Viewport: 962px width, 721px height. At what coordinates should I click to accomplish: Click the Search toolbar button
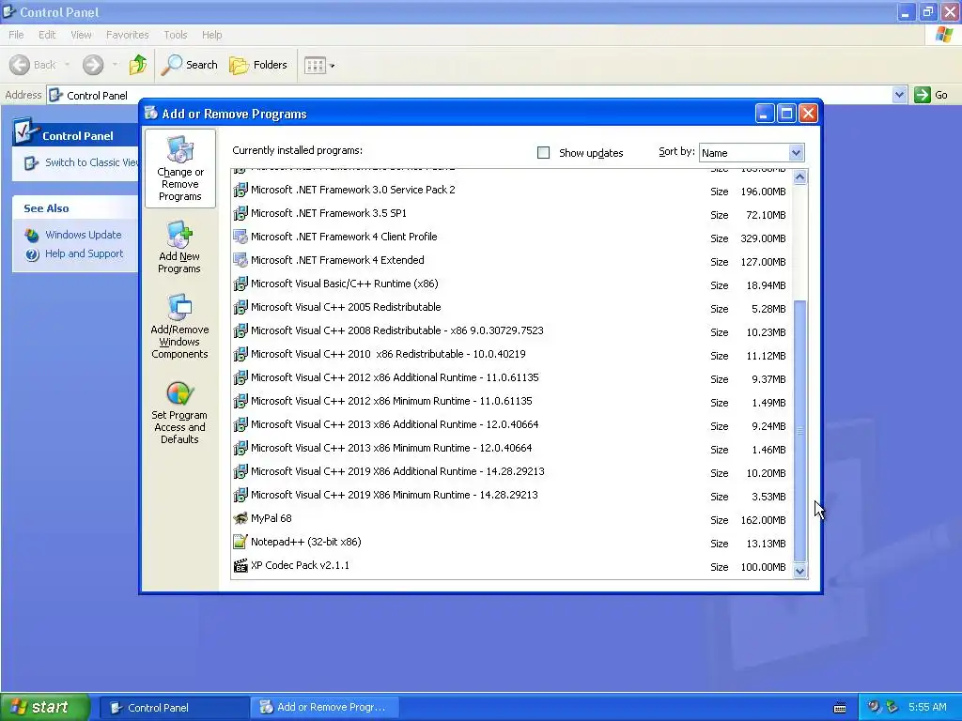(190, 65)
